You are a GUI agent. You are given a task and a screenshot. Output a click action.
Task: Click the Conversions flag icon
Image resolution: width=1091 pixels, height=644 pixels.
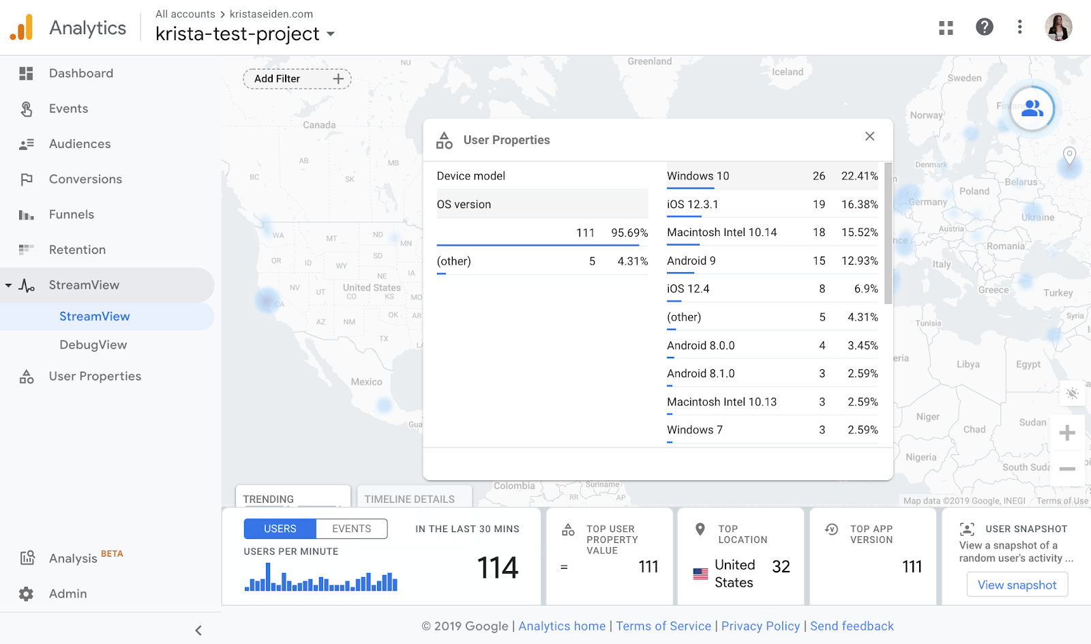27,179
